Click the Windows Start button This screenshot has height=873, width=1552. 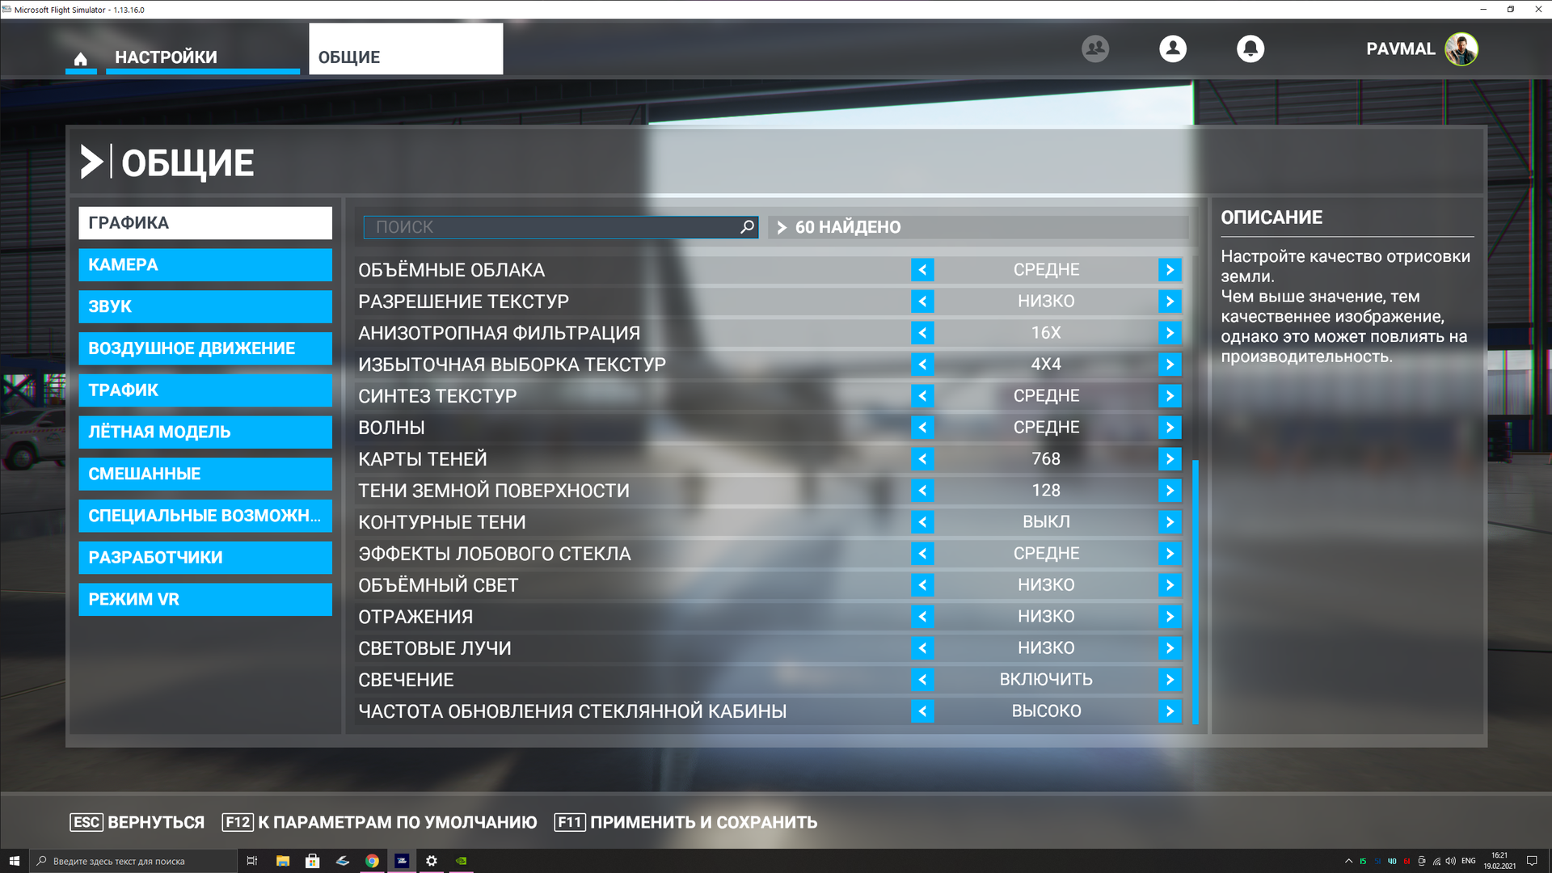16,860
